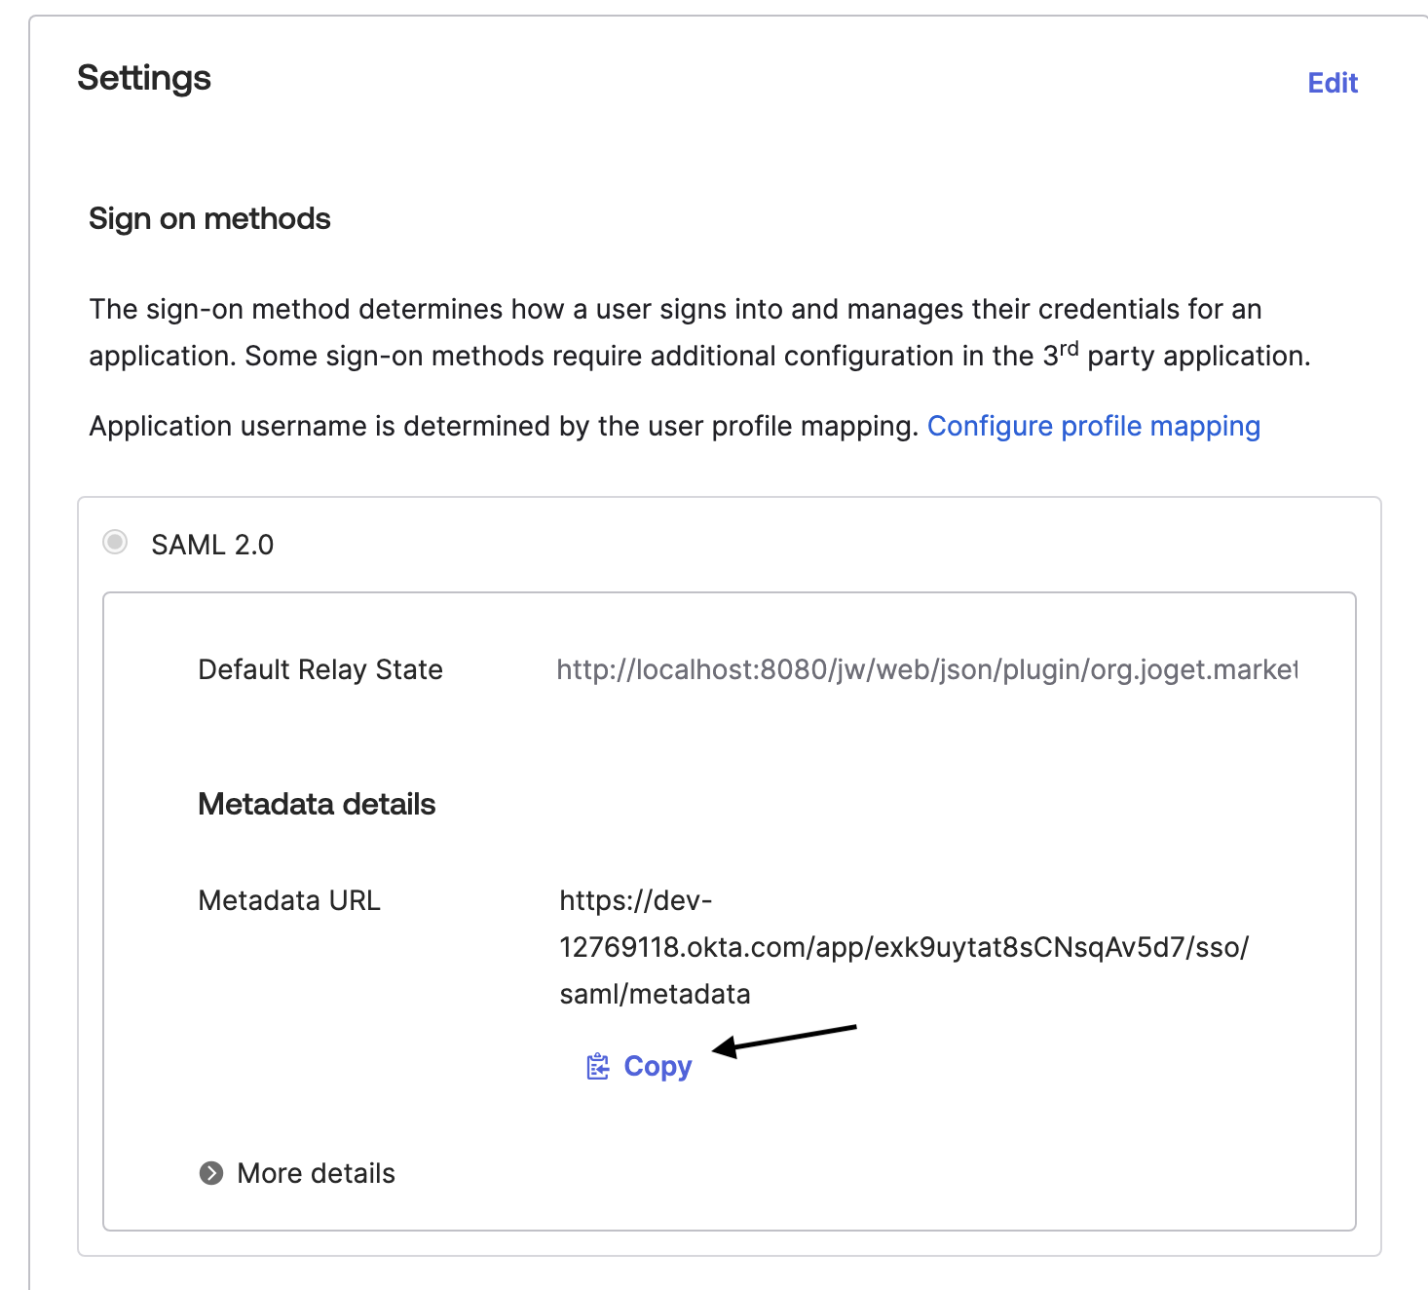Expand the More details chevron icon
This screenshot has width=1428, height=1290.
pyautogui.click(x=211, y=1173)
